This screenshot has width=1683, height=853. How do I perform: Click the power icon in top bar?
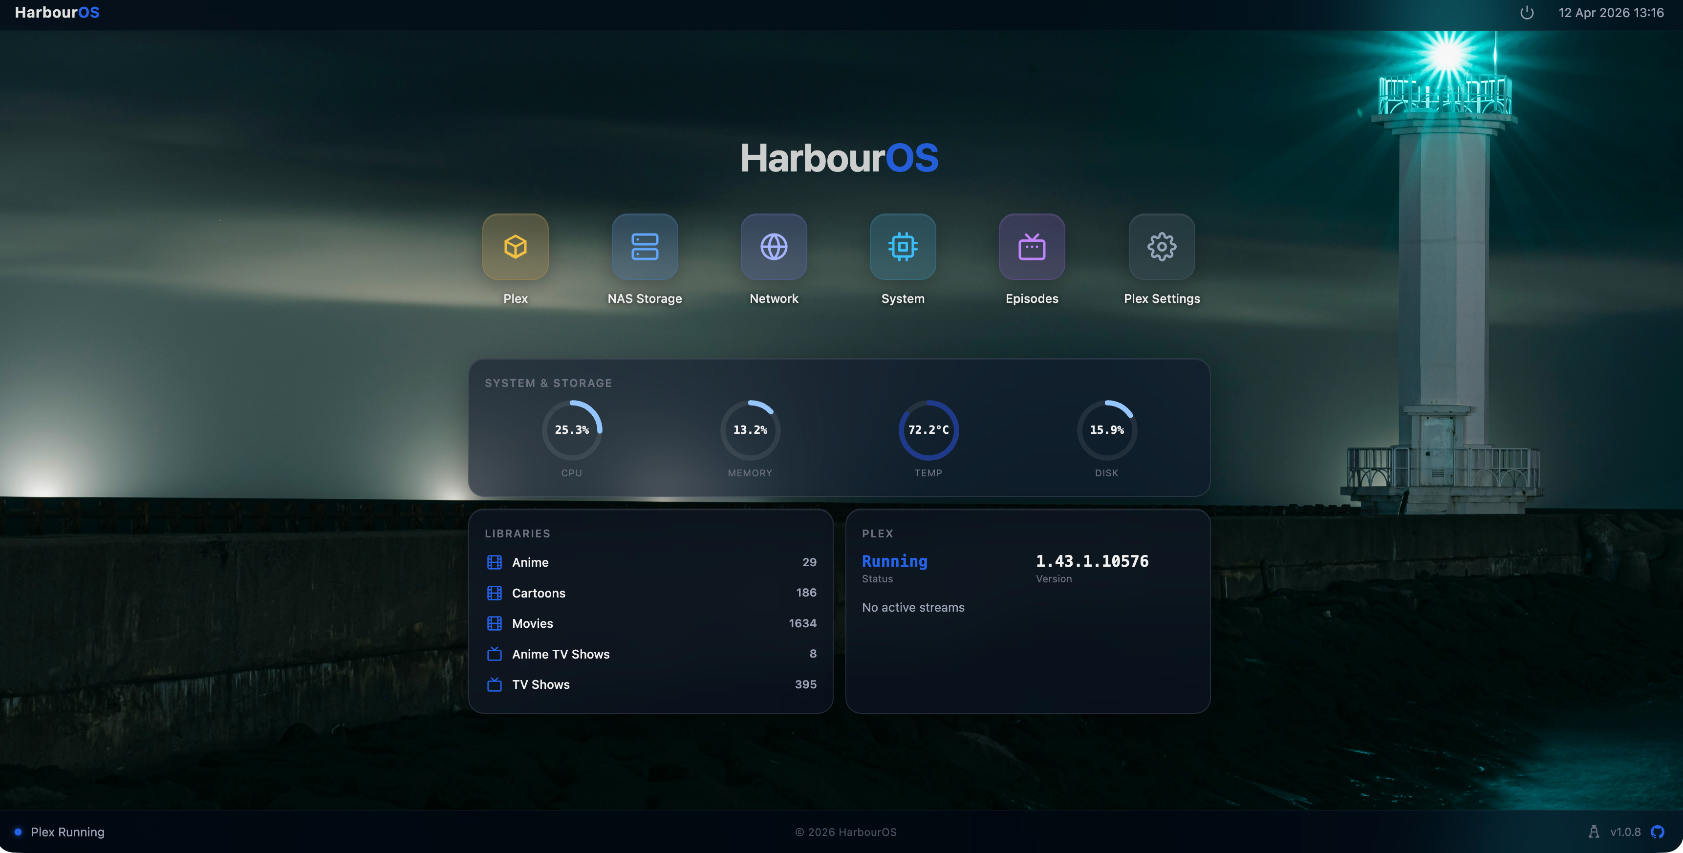1526,12
